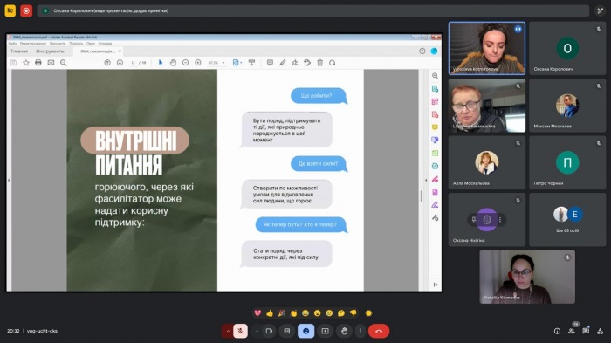Send the heart emoji reaction
The image size is (611, 343).
coord(257,313)
